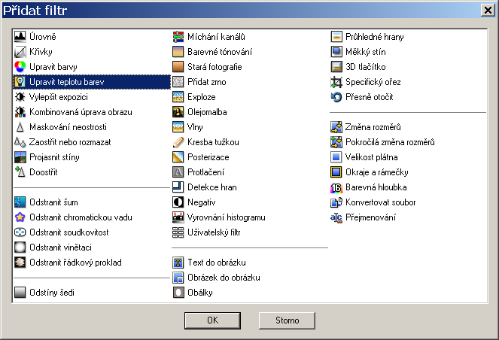Click the Velikost plátna icon
The height and width of the screenshot is (340, 499).
(336, 157)
